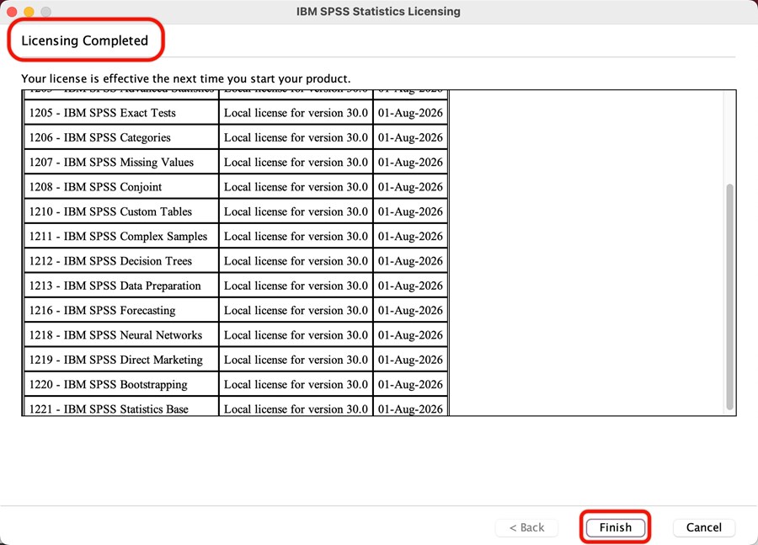
Task: Click the 'IBM SPSS Statistics Licensing' window title
Action: [x=378, y=11]
